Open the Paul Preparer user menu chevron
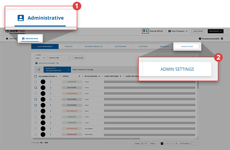The image size is (230, 150). (186, 31)
